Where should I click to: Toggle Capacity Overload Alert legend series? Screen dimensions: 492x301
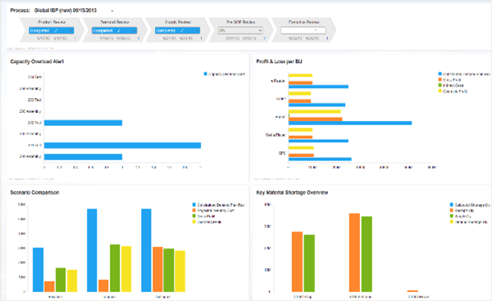[x=224, y=74]
